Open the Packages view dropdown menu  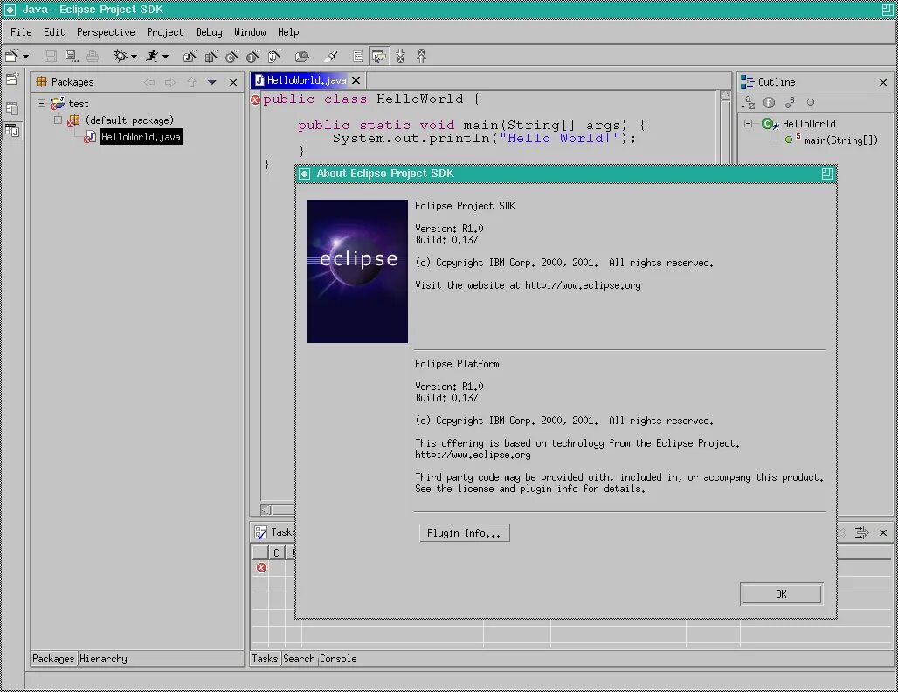[212, 82]
